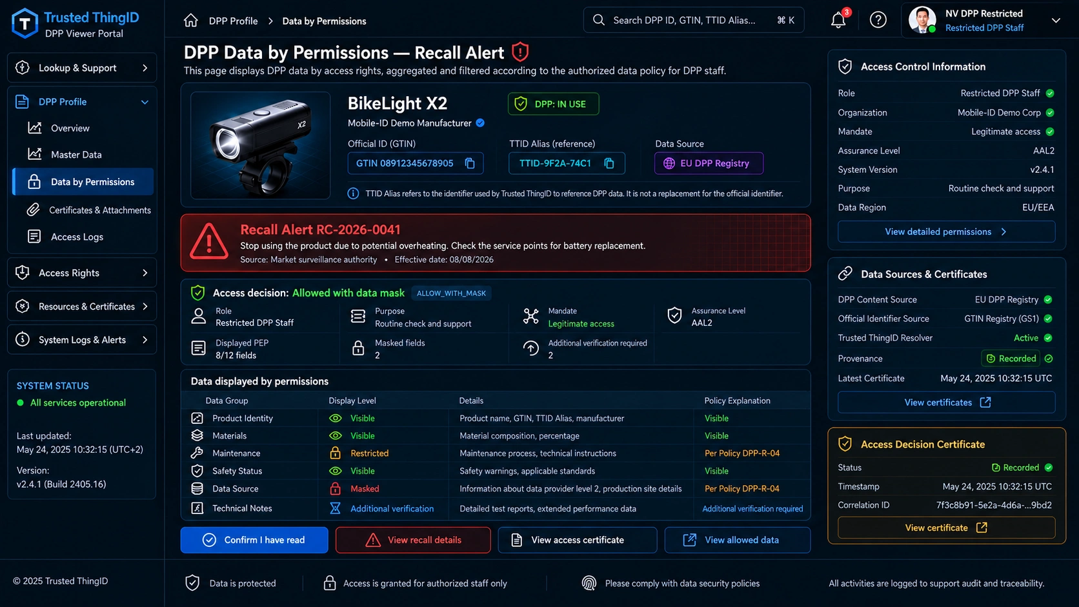This screenshot has width=1079, height=607.
Task: Toggle visibility eye for Product Identity
Action: point(336,418)
